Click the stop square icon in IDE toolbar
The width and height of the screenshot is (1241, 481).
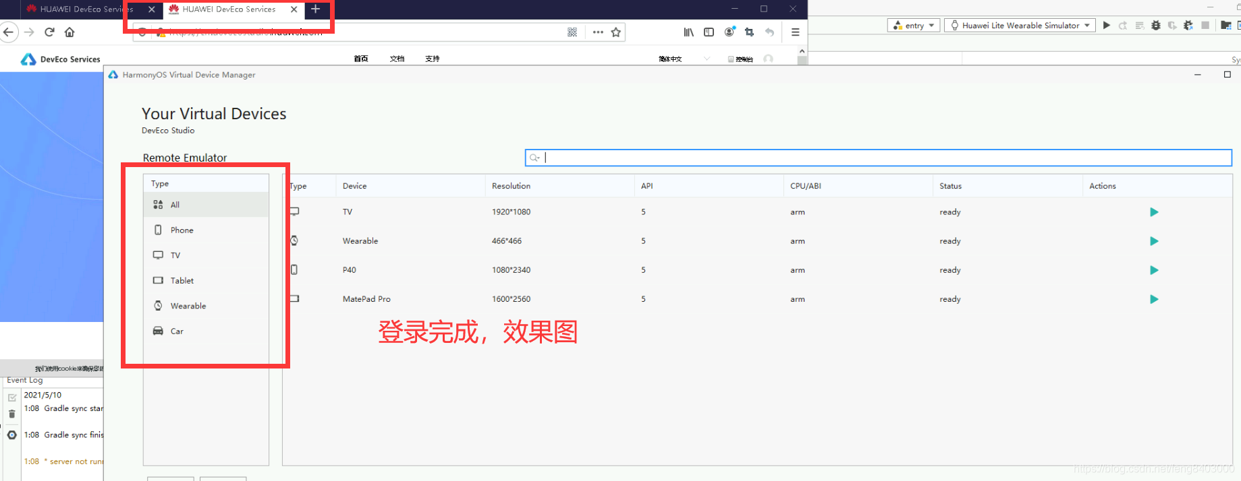1205,26
